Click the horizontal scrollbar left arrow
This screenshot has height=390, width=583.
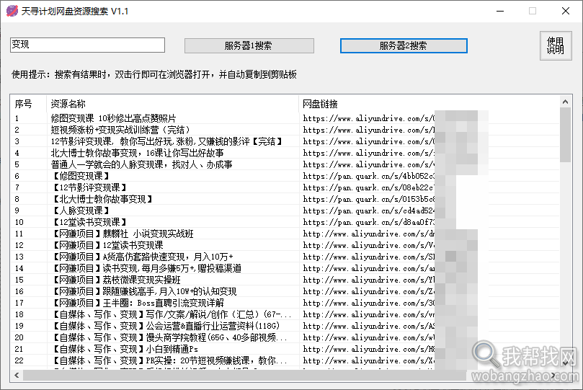click(17, 376)
